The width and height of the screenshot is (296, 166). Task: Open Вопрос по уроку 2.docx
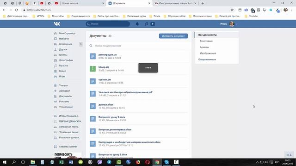click(x=112, y=117)
